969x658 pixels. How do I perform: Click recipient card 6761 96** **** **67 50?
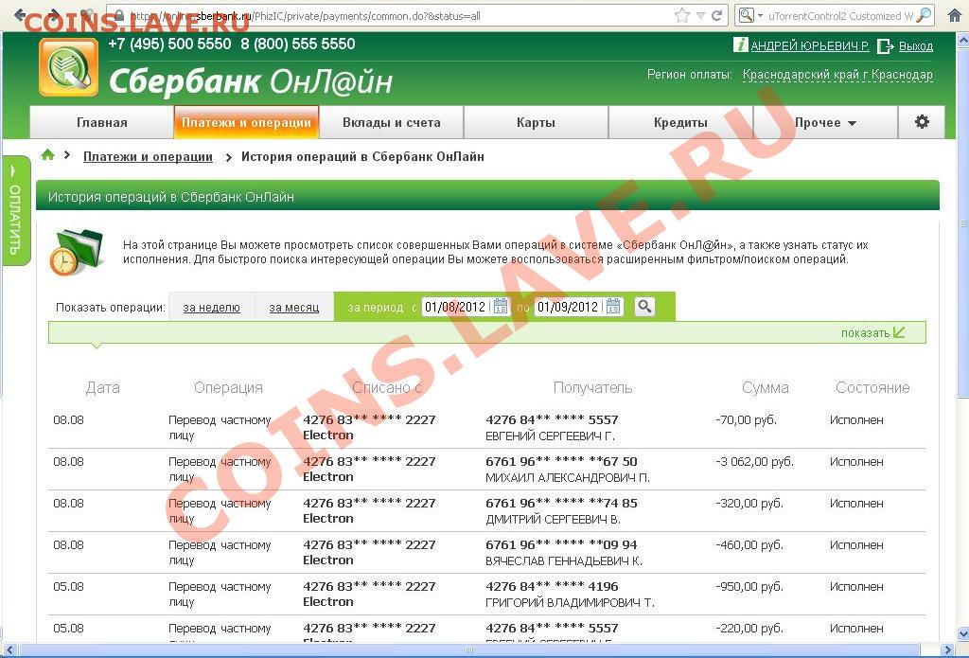tap(561, 461)
